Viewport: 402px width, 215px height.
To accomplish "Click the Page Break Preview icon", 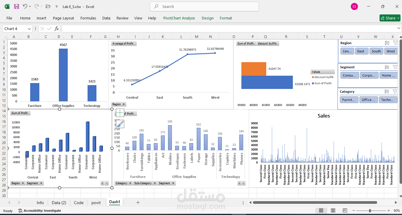I will pos(345,210).
